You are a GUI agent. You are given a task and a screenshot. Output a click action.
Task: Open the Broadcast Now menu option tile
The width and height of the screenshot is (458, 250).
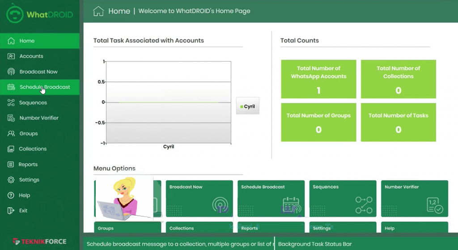[x=199, y=199]
